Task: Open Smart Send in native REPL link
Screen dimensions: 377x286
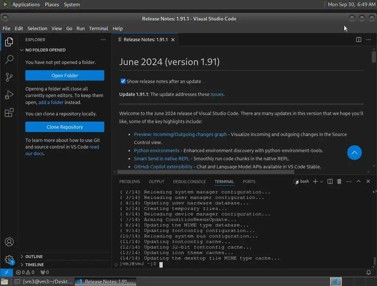Action: [161, 159]
